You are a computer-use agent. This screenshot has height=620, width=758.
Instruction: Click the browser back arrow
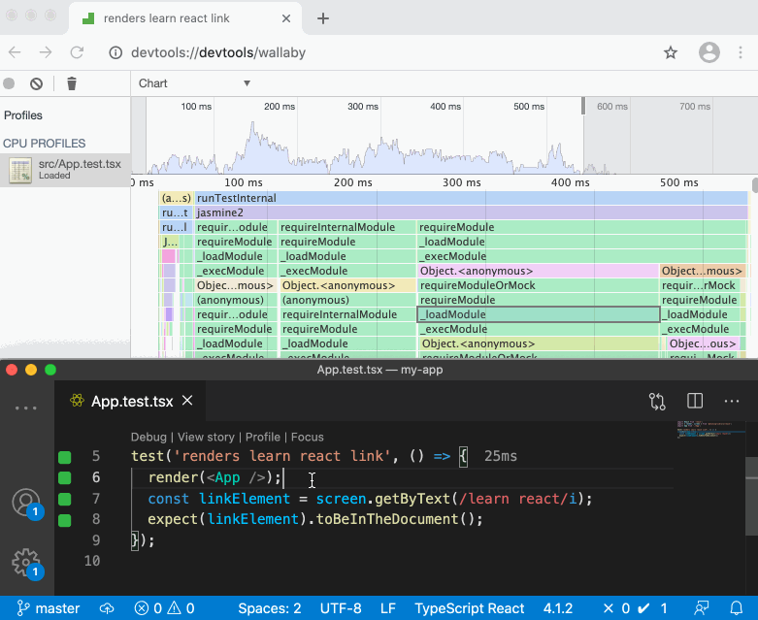tap(15, 52)
